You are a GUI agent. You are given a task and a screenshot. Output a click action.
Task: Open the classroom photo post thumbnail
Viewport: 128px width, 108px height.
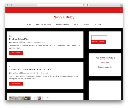[26, 98]
